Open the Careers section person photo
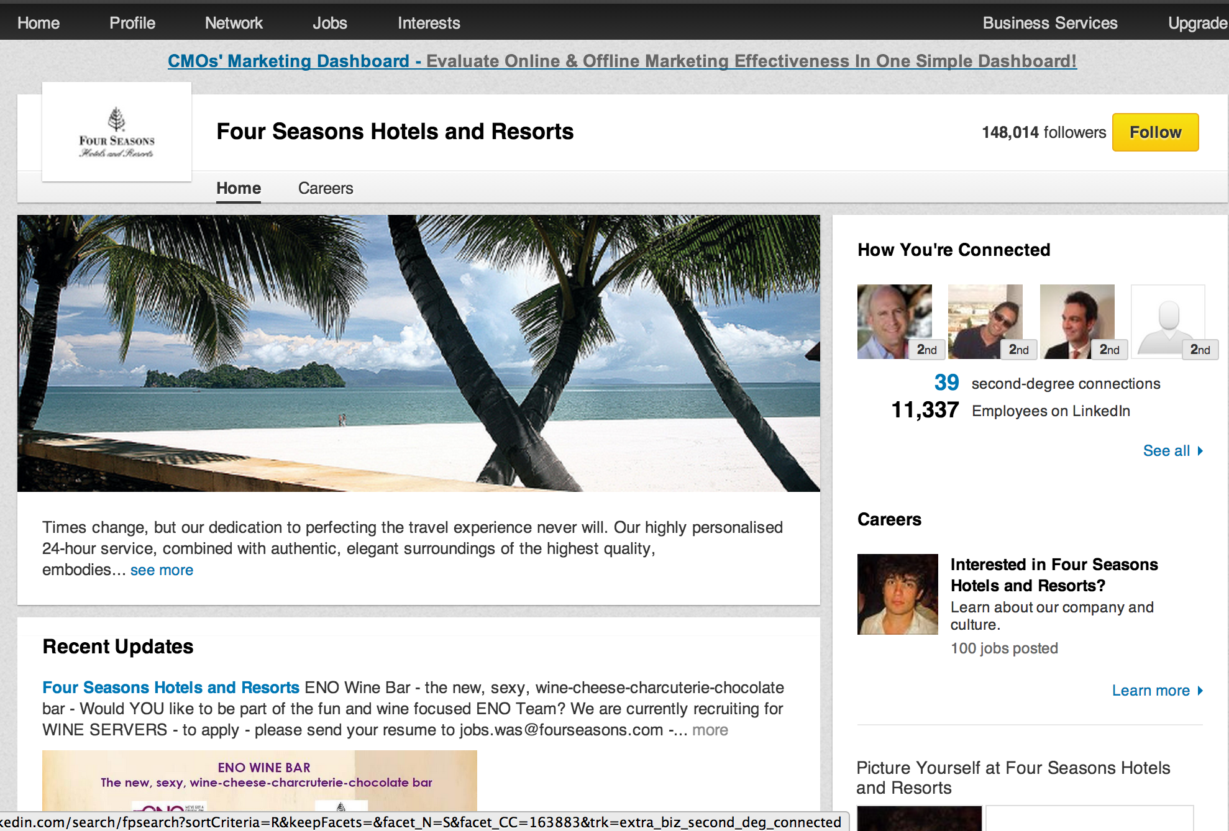The image size is (1229, 831). [x=898, y=594]
